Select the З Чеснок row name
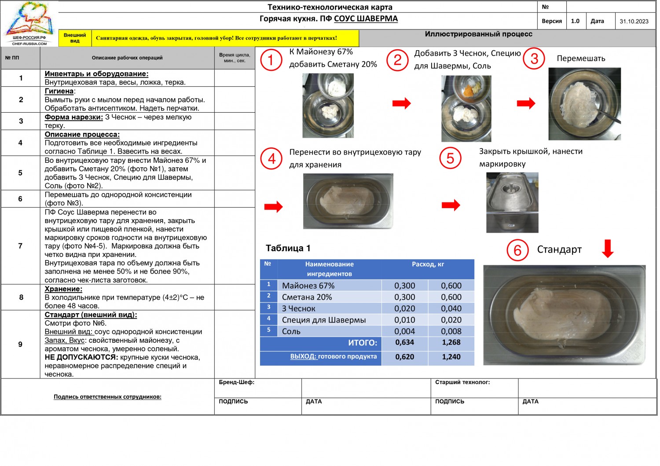 298,308
